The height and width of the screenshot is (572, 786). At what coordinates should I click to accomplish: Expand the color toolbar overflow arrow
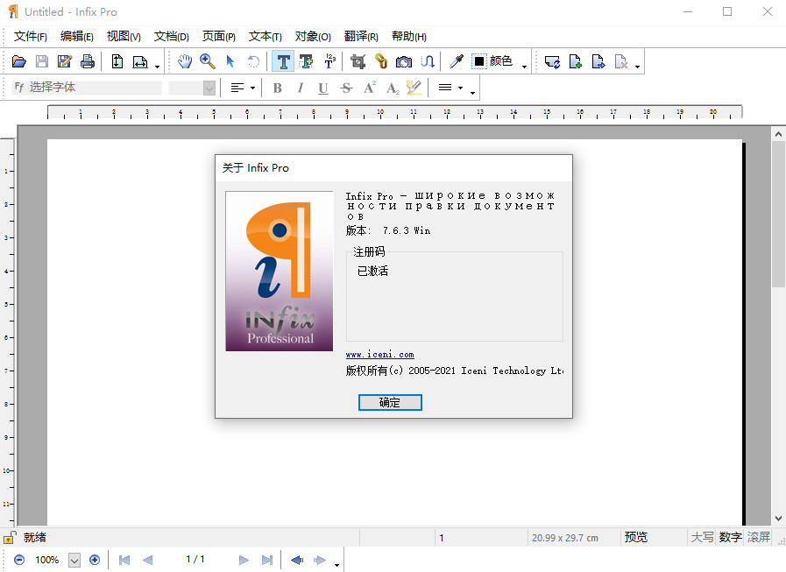[524, 67]
